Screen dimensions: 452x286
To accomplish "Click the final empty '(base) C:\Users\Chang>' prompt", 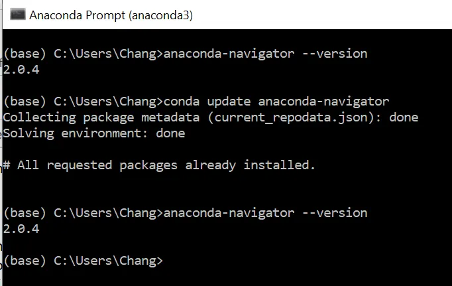I will (83, 261).
